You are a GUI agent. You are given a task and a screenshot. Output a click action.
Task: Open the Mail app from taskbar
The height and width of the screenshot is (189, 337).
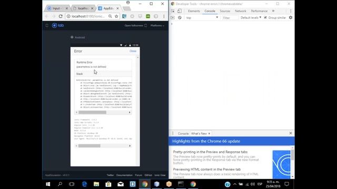(x=121, y=184)
